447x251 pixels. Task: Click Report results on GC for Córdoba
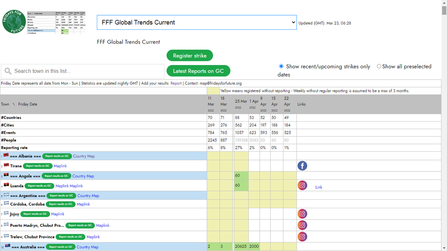(x=60, y=204)
